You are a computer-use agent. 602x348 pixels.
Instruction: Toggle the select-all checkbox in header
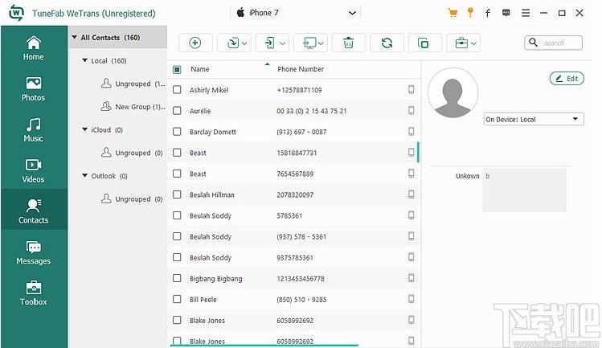click(177, 70)
